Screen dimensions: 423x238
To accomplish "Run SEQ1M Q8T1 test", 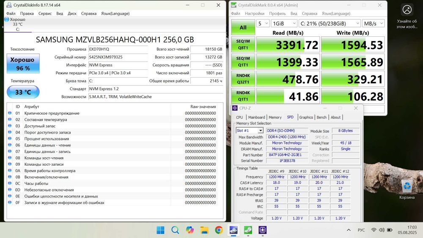I will [x=243, y=44].
